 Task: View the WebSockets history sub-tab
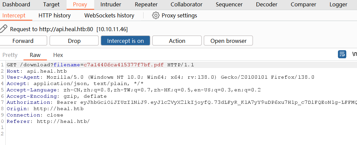point(109,15)
